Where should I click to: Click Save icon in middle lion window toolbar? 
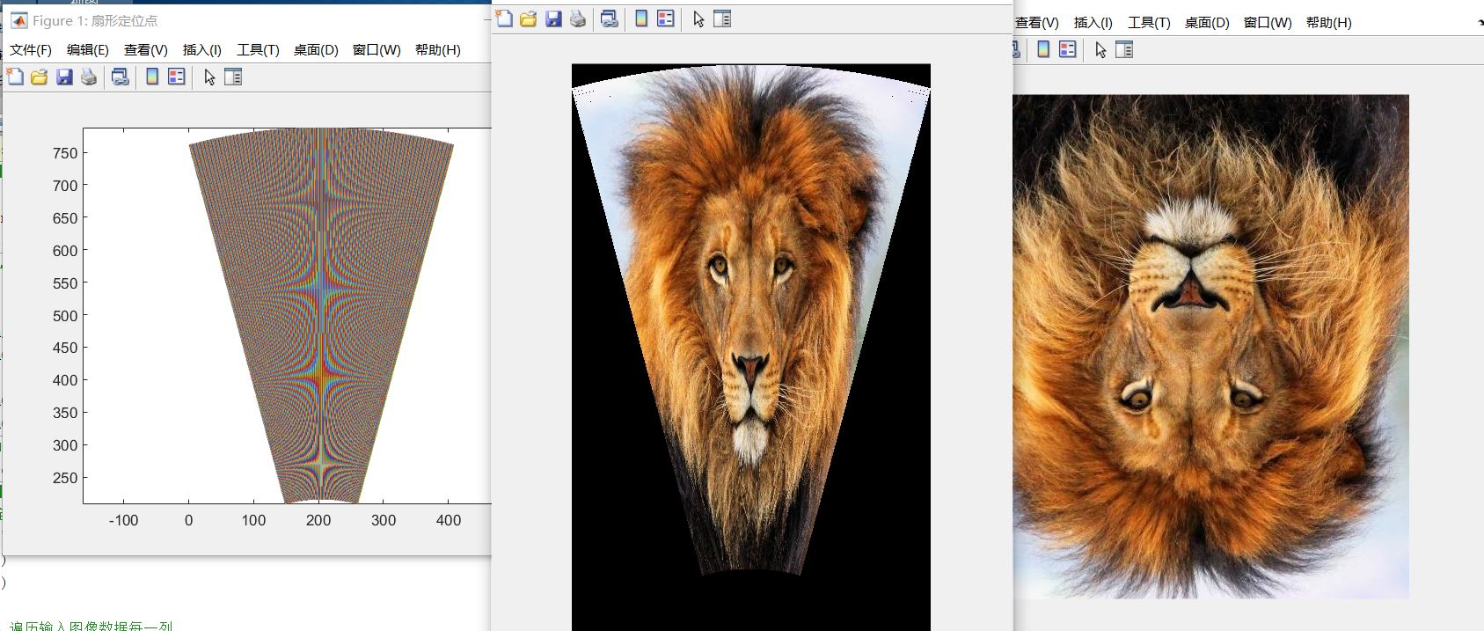coord(553,19)
